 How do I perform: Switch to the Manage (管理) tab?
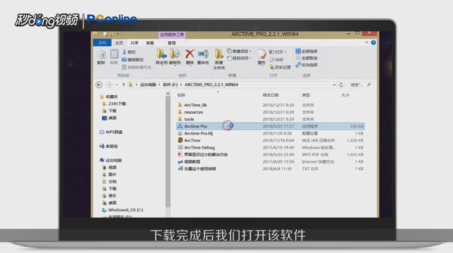click(172, 43)
